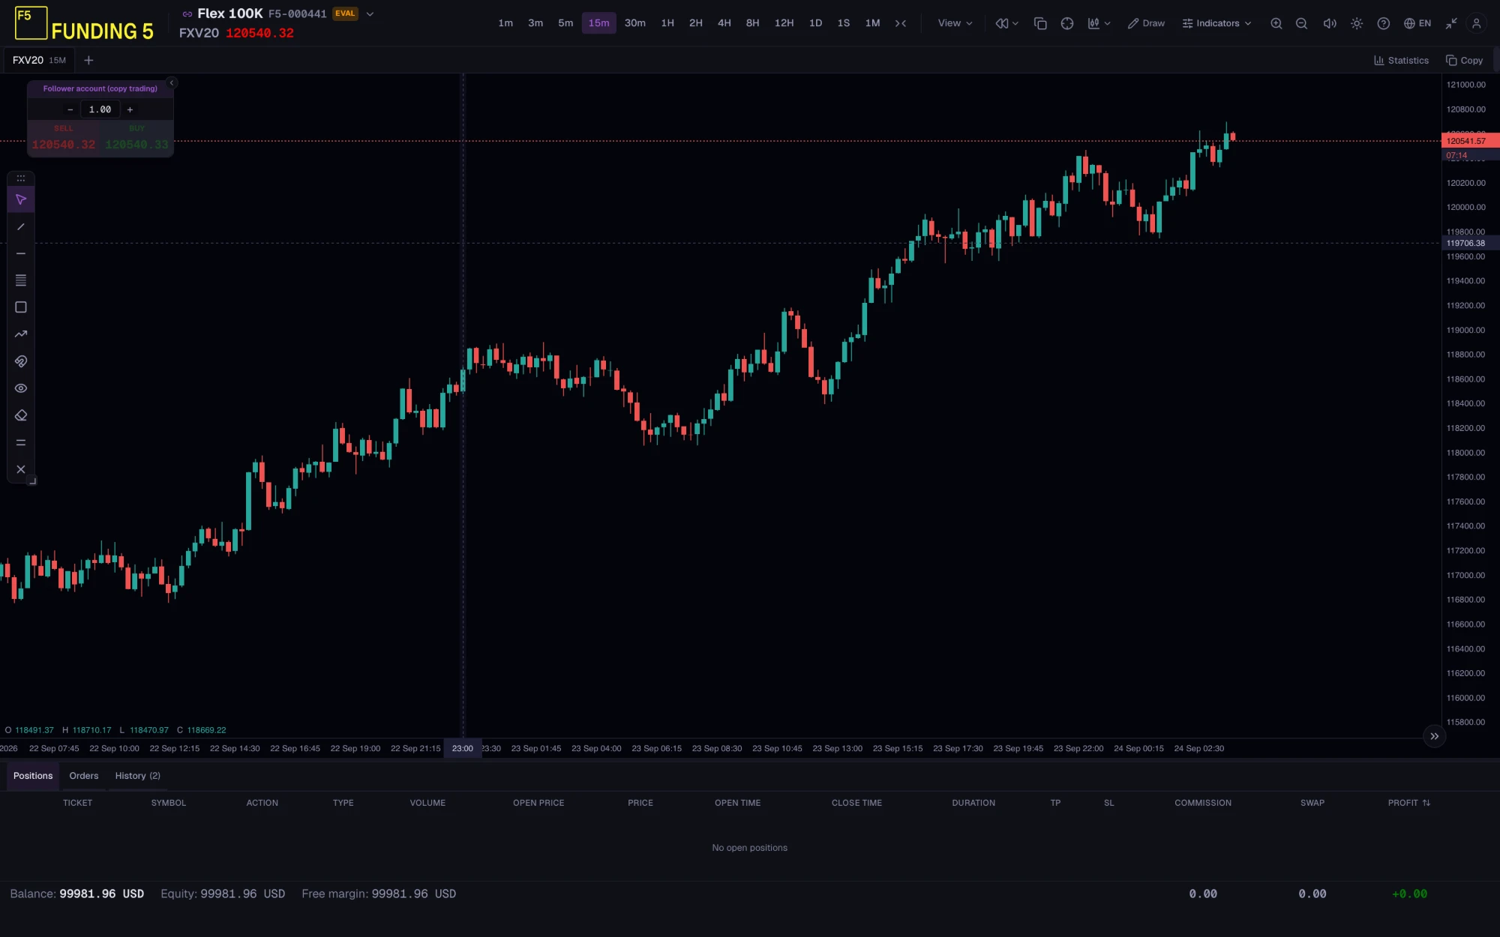Screen dimensions: 1500x937
Task: Switch to 5m timeframe
Action: [565, 23]
